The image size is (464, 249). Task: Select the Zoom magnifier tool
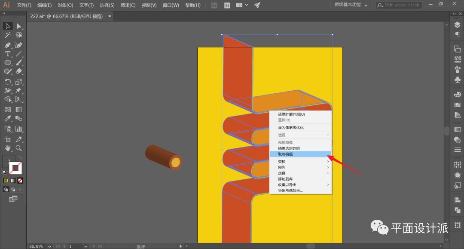[19, 148]
